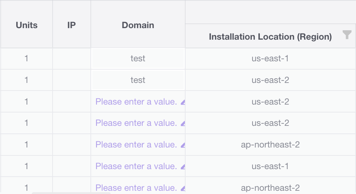Image resolution: width=356 pixels, height=194 pixels.
Task: Select the "test" Domain cell in the first row
Action: pyautogui.click(x=138, y=58)
